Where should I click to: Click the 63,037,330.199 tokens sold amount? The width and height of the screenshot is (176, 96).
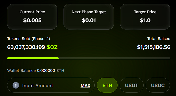[x=26, y=47]
